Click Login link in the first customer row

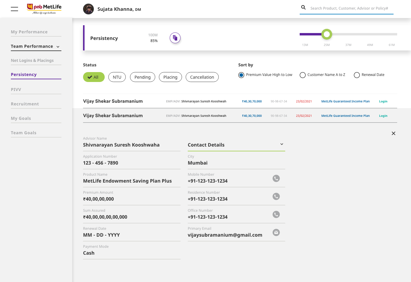point(383,101)
